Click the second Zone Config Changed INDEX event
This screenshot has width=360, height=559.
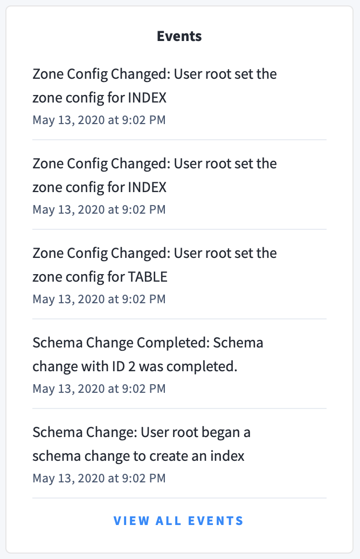tap(155, 175)
